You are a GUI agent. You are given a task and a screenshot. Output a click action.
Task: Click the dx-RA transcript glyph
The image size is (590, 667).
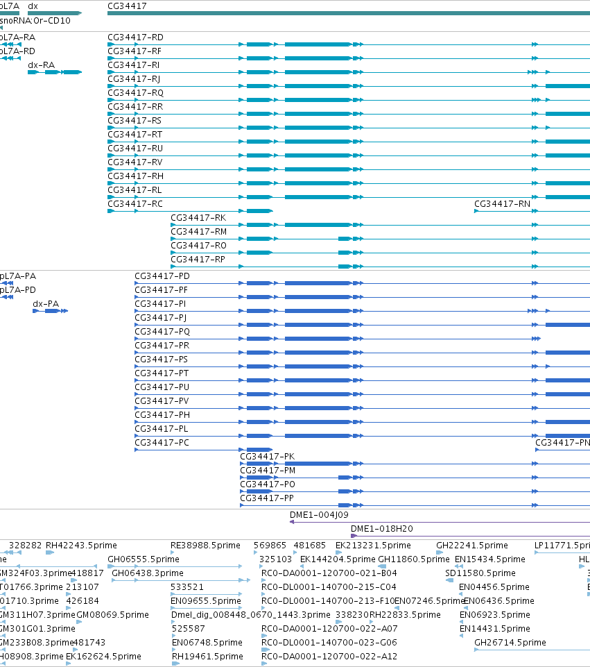tap(54, 72)
